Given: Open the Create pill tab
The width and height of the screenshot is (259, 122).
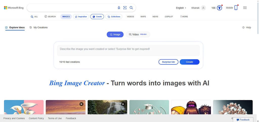Looking at the screenshot, I should pos(97,16).
